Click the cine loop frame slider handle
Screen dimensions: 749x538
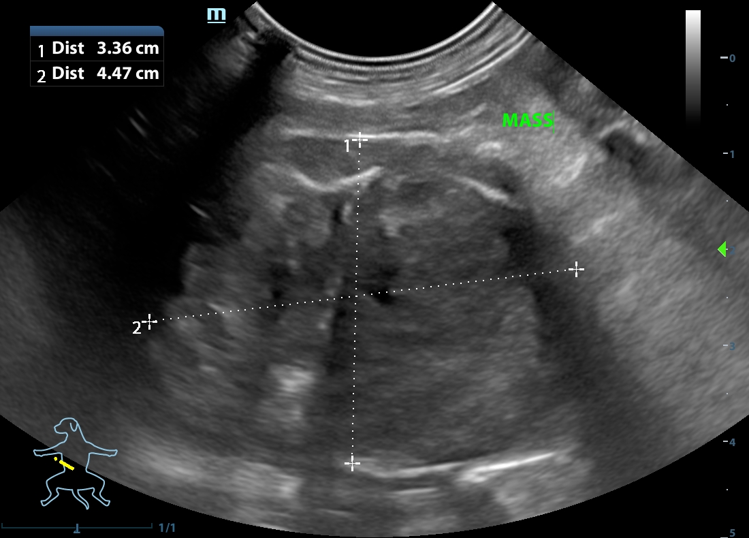pos(77,528)
